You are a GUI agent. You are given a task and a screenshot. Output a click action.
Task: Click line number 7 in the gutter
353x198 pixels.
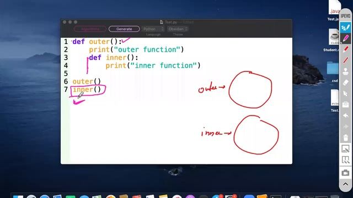click(66, 90)
